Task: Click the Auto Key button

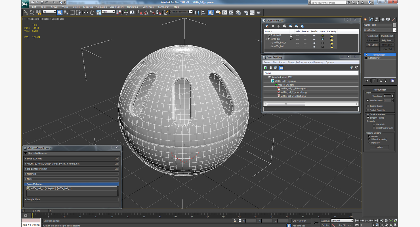Action: tap(325, 221)
